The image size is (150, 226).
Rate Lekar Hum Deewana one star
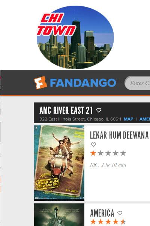(x=93, y=153)
